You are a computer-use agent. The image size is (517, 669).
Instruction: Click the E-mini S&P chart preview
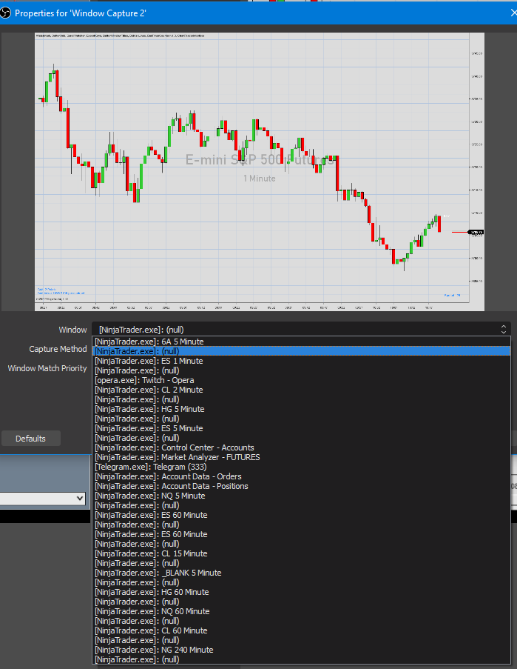[x=260, y=172]
